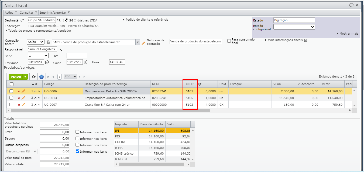This screenshot has height=172, width=364.
Task: Check the 'Para consumidor final' checkbox
Action: [x=229, y=41]
